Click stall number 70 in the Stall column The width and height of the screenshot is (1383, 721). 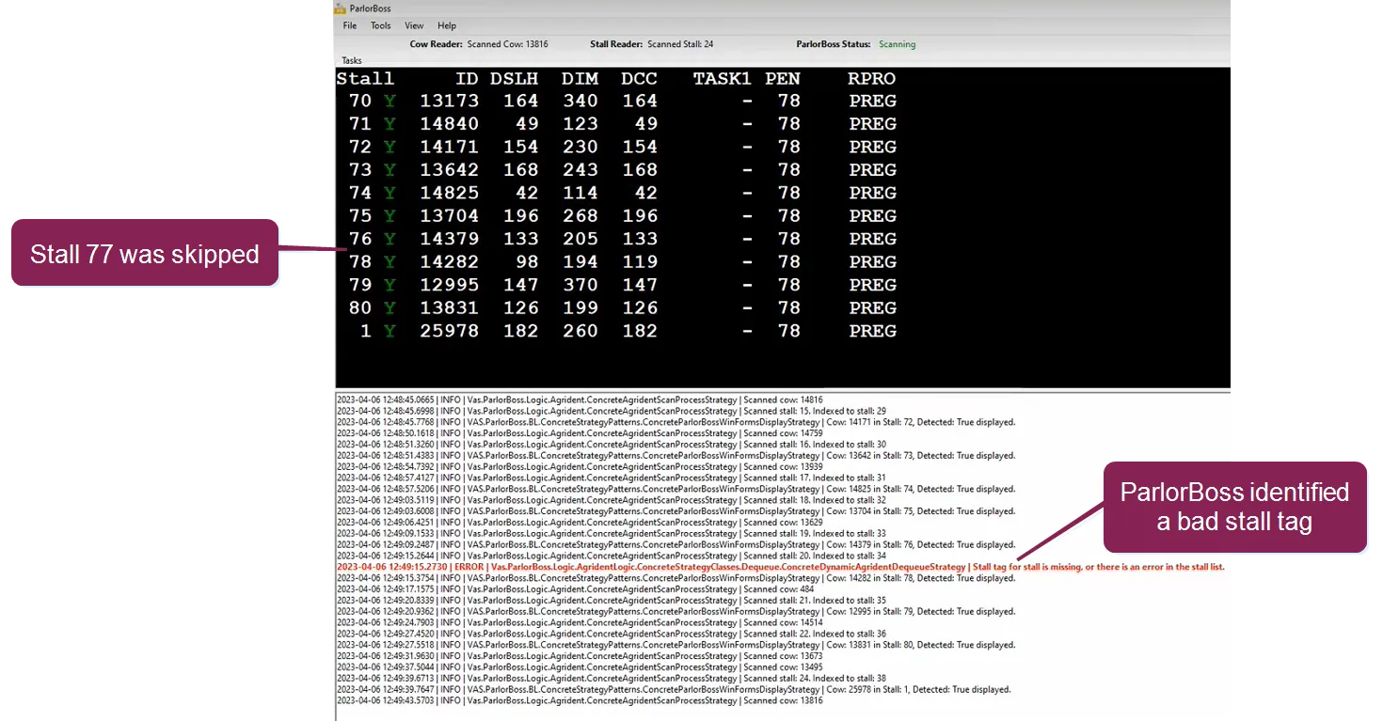tap(360, 101)
